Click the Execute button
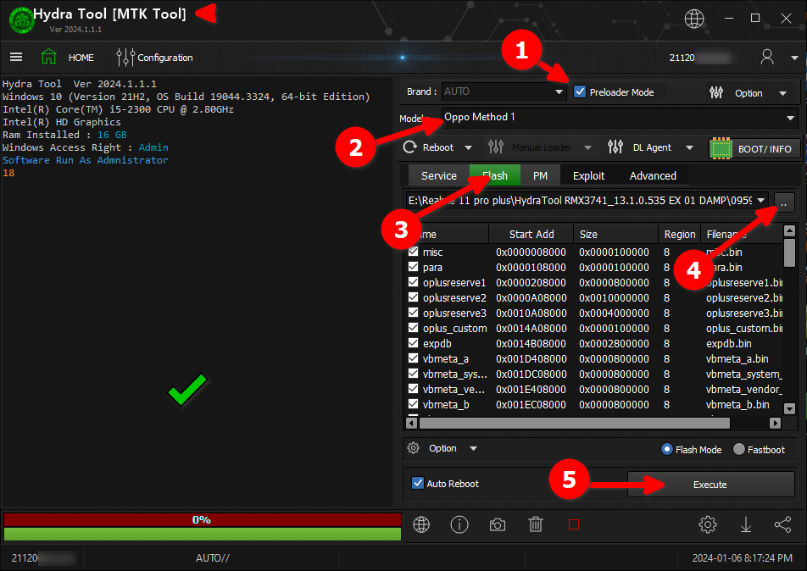 (x=710, y=484)
